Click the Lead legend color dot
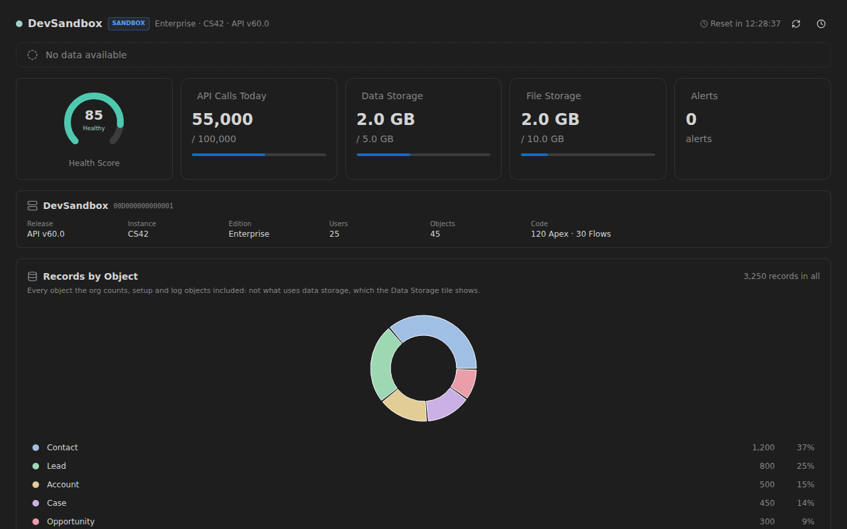 pyautogui.click(x=36, y=466)
